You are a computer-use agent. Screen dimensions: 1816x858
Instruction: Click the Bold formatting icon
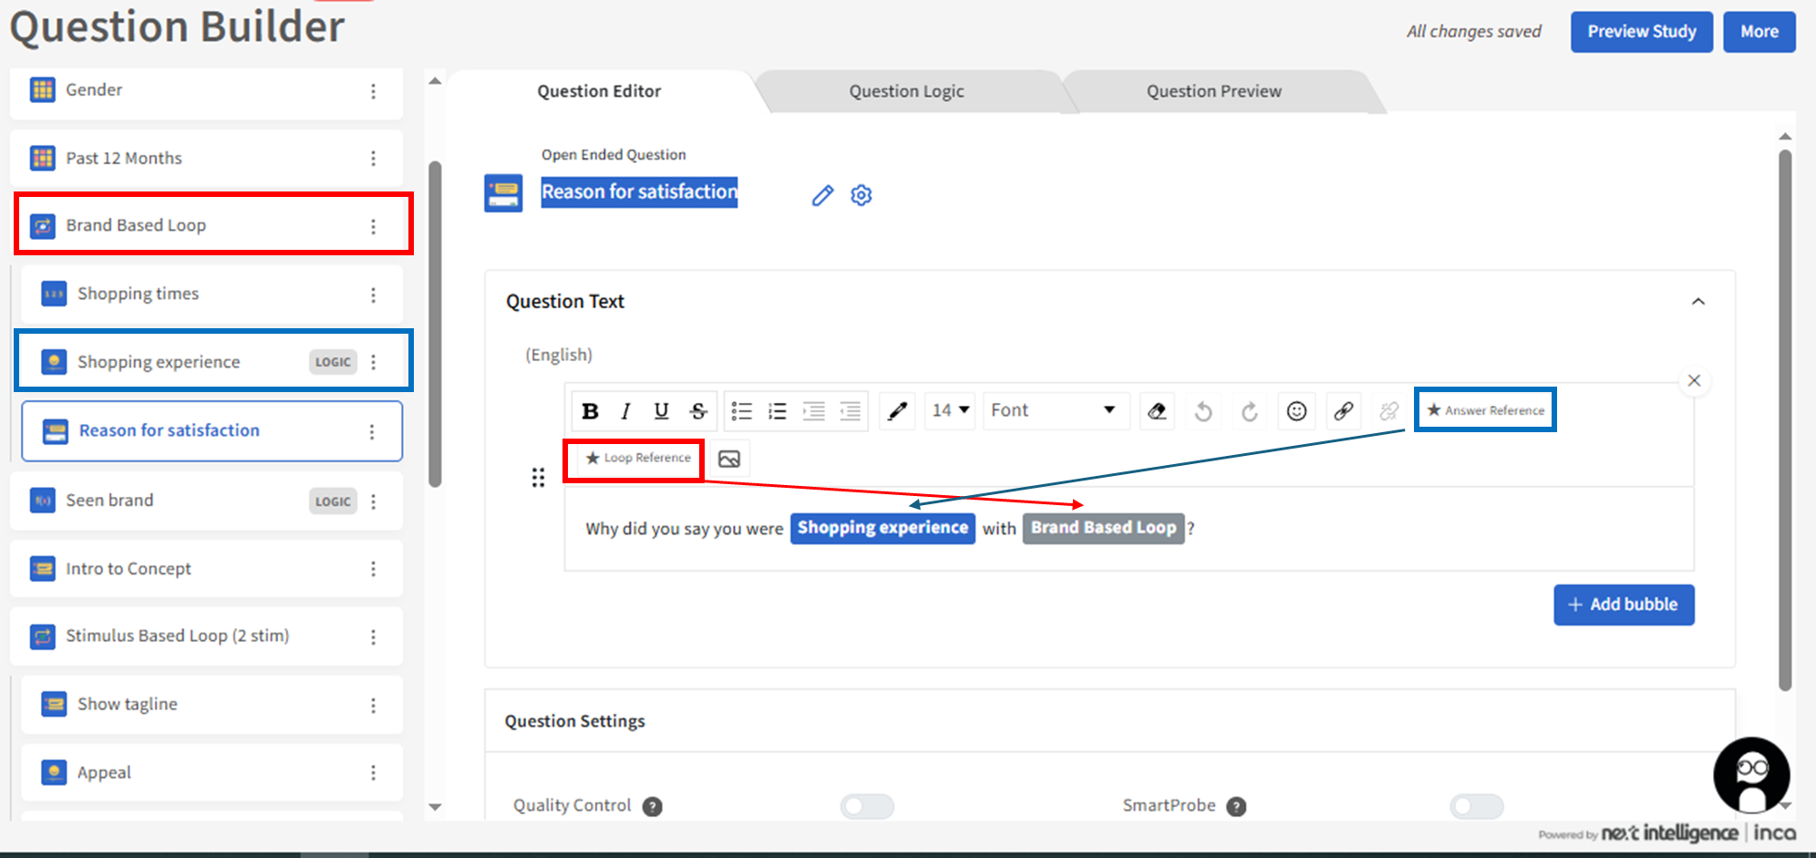[590, 411]
